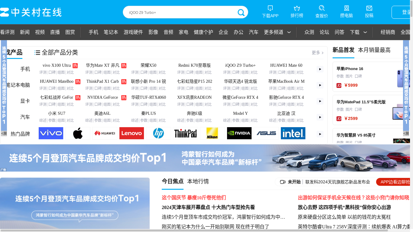Click JD icon beside ¥2599

click(x=339, y=119)
